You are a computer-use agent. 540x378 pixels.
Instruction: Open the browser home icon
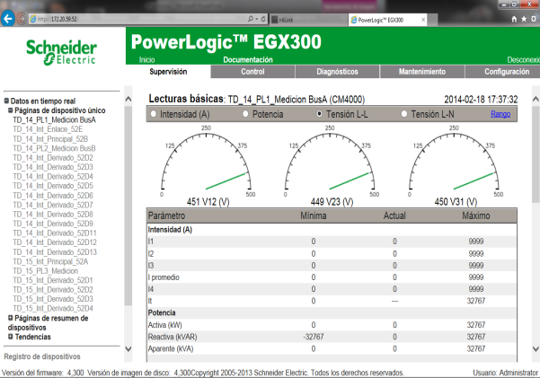pyautogui.click(x=513, y=17)
